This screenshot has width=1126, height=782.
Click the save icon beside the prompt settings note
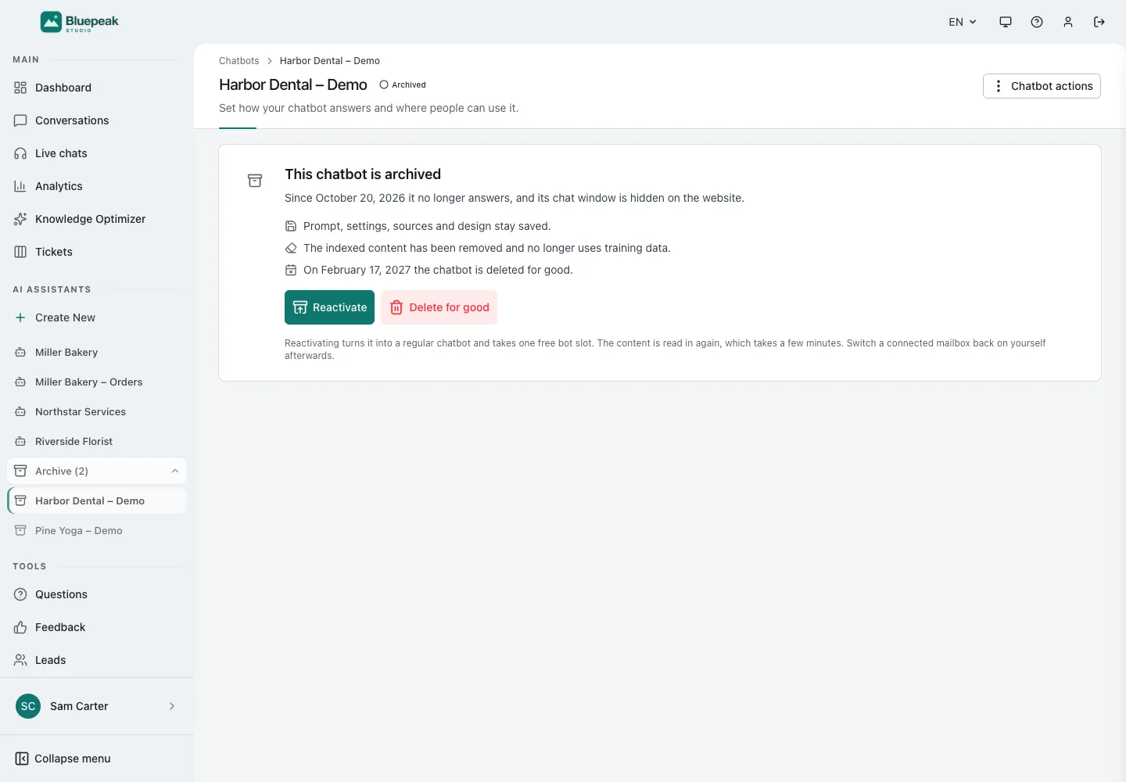point(291,226)
